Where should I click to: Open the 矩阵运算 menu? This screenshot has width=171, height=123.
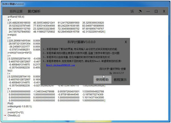16,11
